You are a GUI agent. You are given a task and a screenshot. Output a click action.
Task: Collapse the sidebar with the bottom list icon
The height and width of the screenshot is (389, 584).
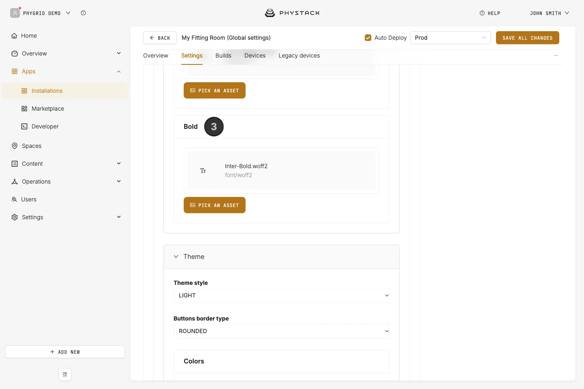(x=65, y=374)
